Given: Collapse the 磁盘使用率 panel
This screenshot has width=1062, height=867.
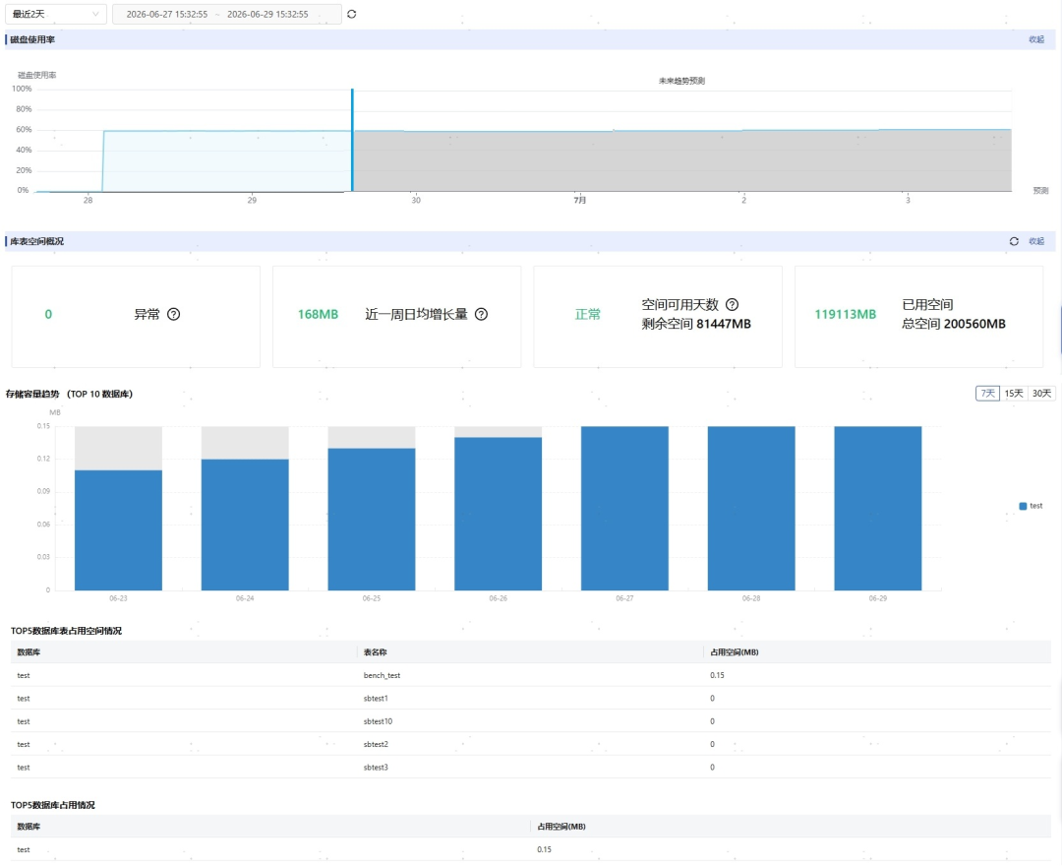Looking at the screenshot, I should pos(1036,39).
